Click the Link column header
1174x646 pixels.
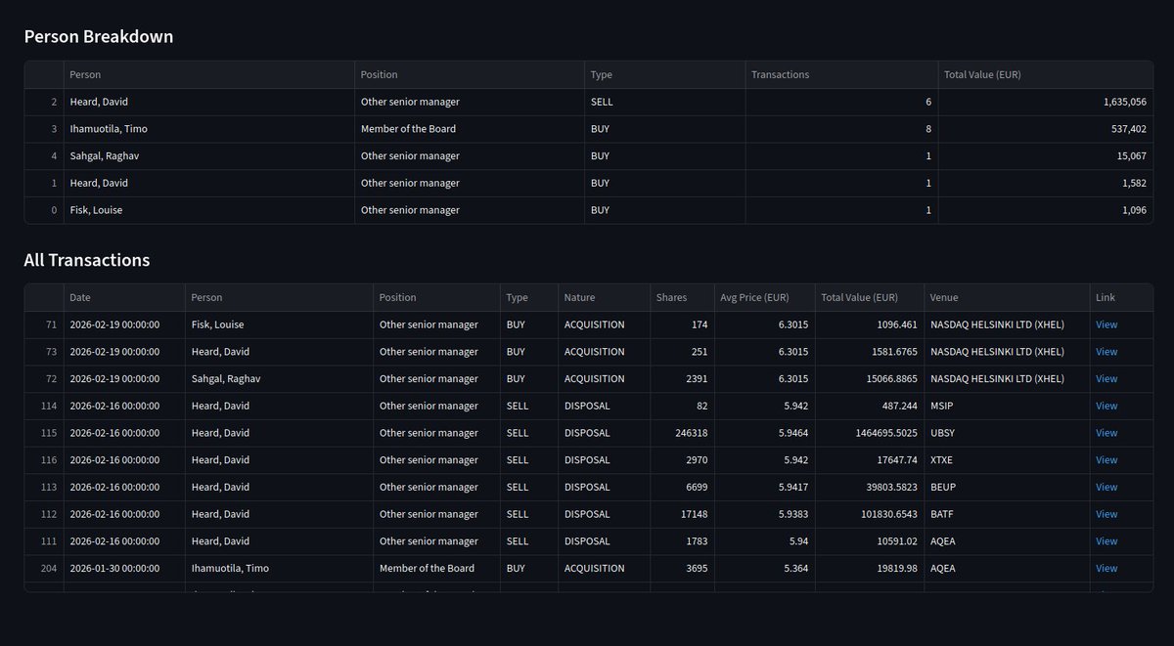(x=1121, y=298)
